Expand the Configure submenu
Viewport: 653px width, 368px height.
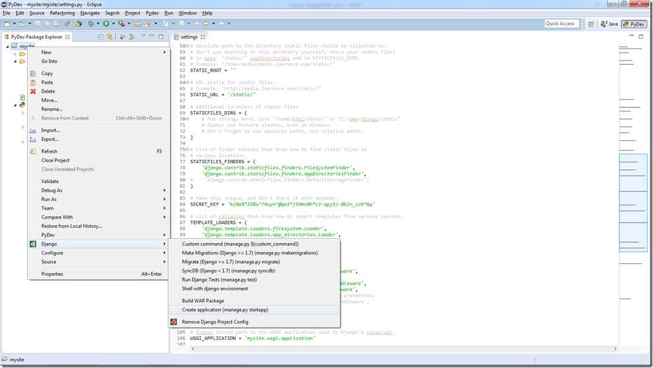99,253
